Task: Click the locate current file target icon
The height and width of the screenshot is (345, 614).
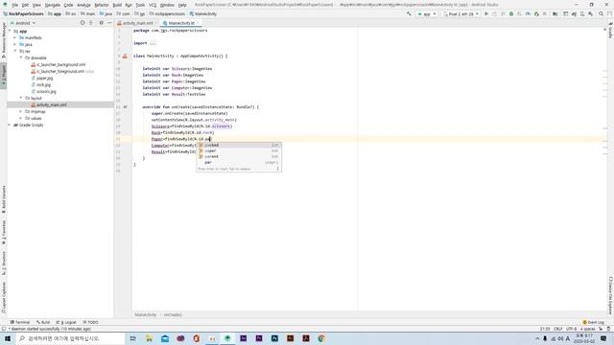Action: click(x=83, y=23)
